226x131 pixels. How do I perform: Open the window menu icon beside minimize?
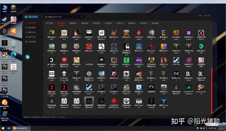(x=200, y=16)
